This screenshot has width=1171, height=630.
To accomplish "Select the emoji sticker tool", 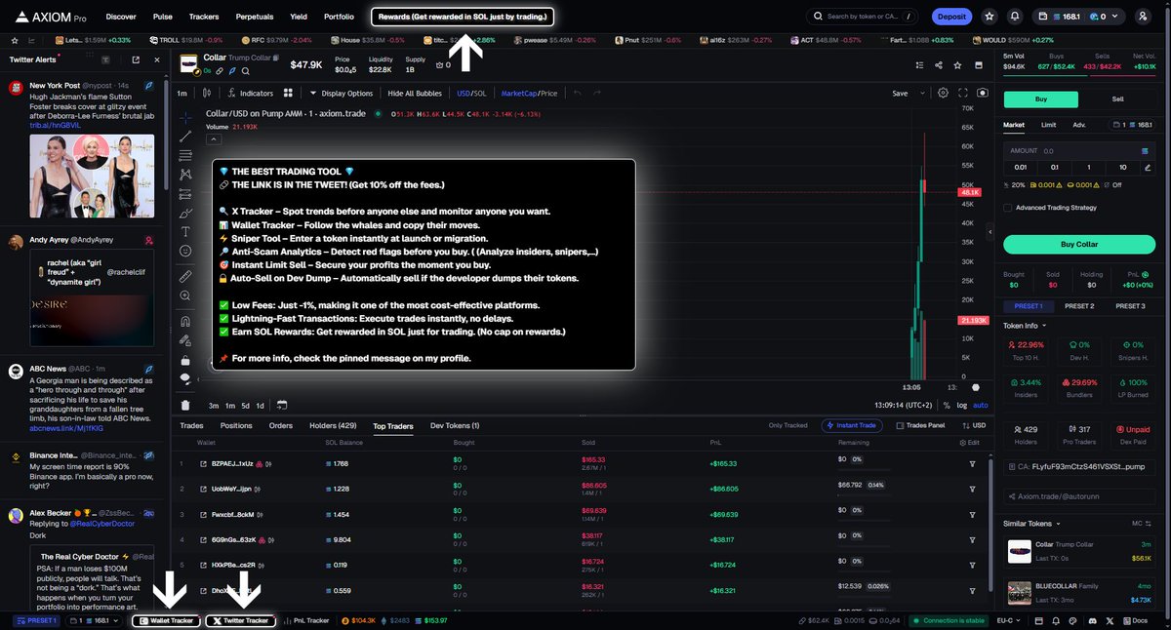I will click(185, 251).
